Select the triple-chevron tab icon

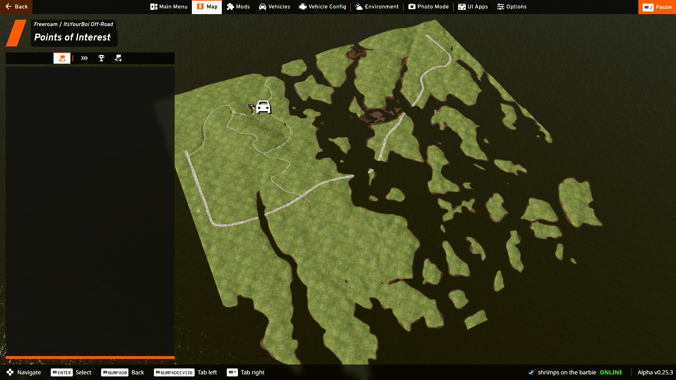[x=84, y=58]
